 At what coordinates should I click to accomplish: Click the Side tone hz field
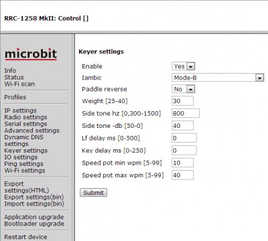[186, 113]
